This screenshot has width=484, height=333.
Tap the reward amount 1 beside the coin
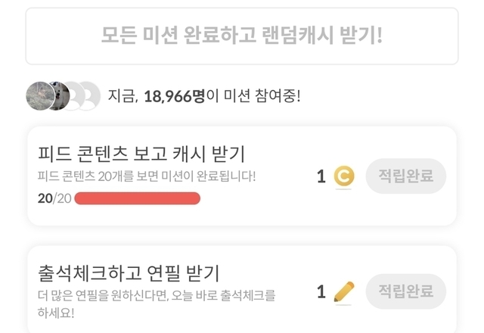coord(321,176)
